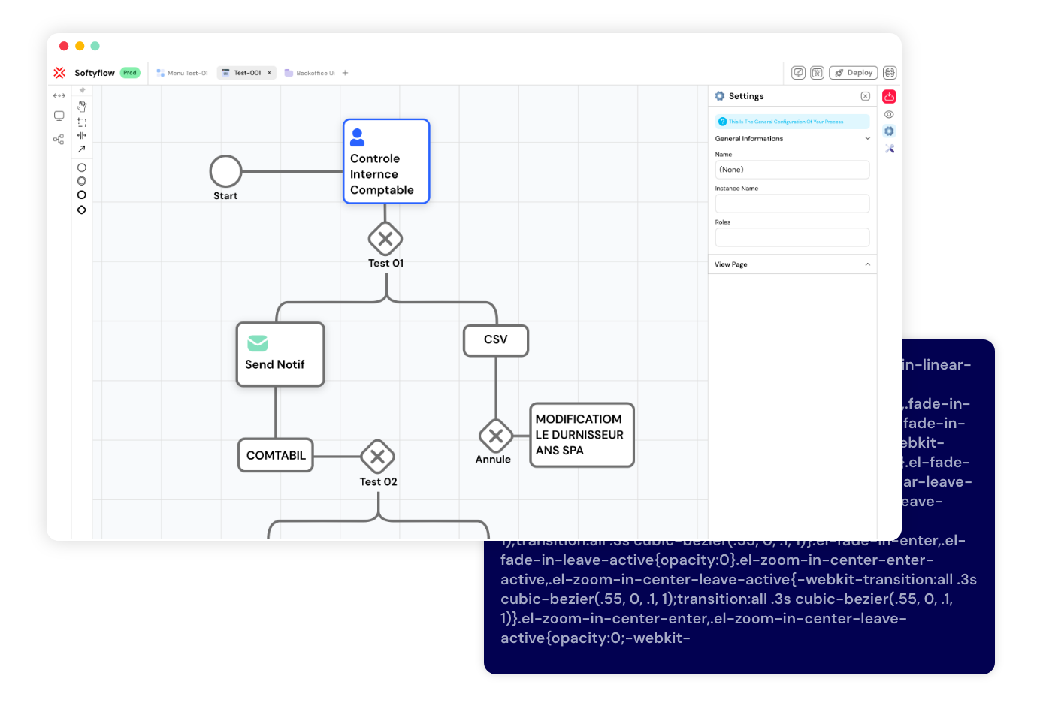Open the monitor screen icon in left sidebar
Screen dimensions: 1040x709
coord(59,116)
